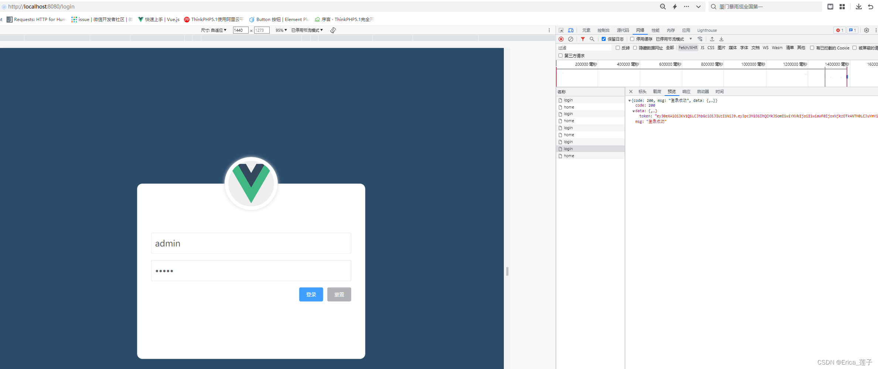This screenshot has width=878, height=369.
Task: Click the 过滤 filter text box
Action: (584, 48)
